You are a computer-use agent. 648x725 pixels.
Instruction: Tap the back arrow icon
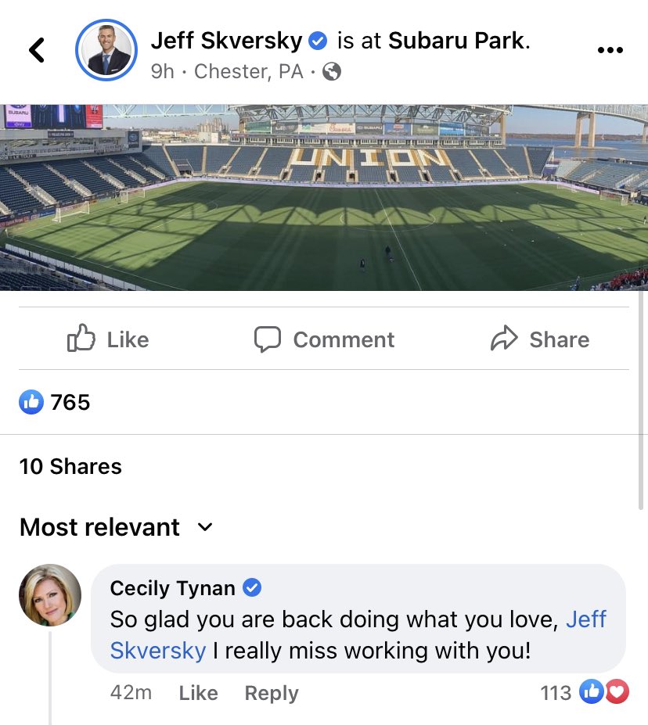[x=37, y=50]
